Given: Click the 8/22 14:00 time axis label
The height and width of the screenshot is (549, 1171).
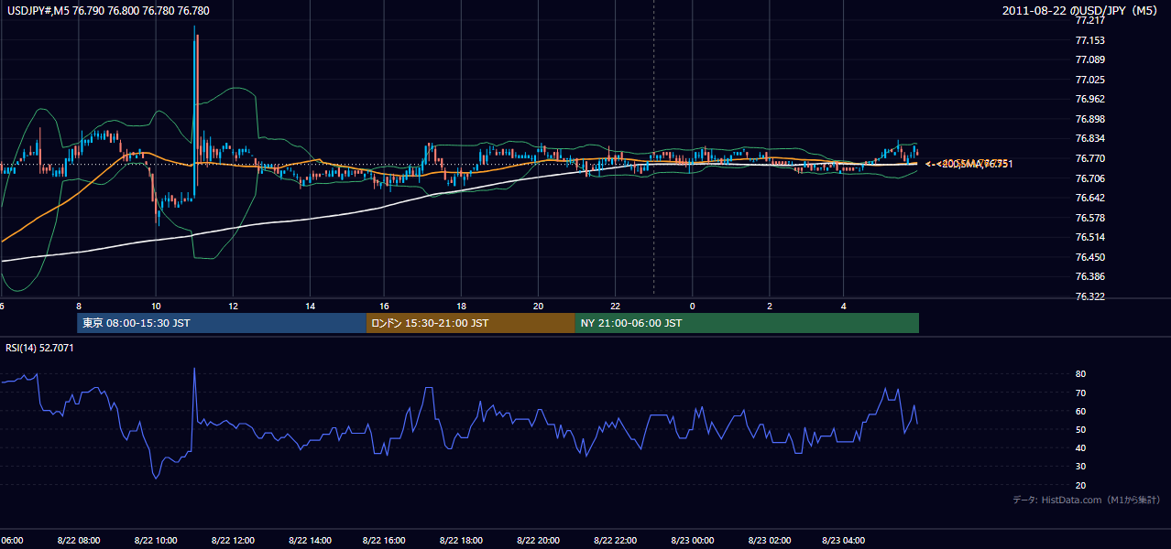Looking at the screenshot, I should [x=310, y=541].
